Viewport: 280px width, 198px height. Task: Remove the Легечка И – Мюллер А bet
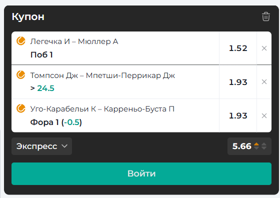tap(264, 48)
